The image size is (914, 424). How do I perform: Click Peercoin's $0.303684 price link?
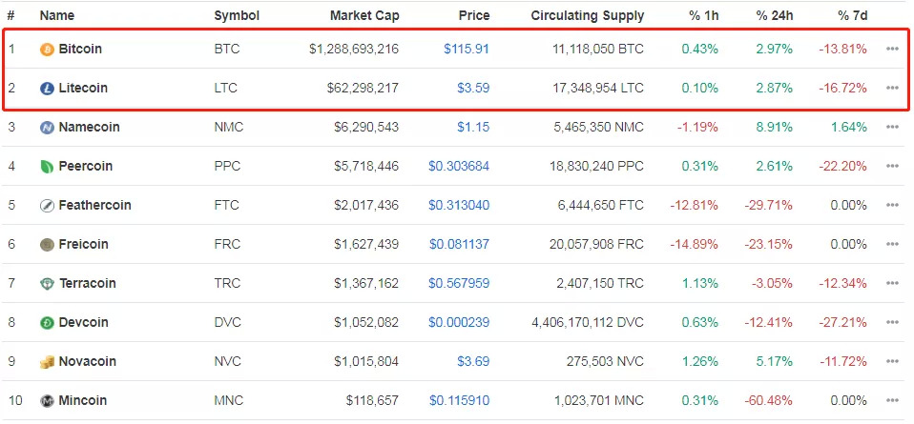pos(459,167)
